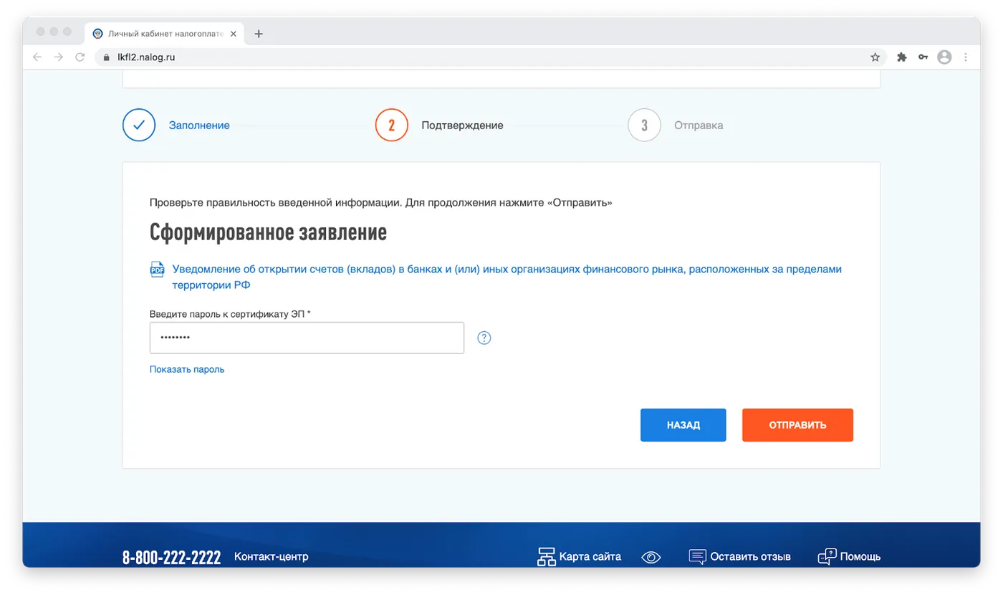1003x595 pixels.
Task: Go back with browser back arrow
Action: 37,57
